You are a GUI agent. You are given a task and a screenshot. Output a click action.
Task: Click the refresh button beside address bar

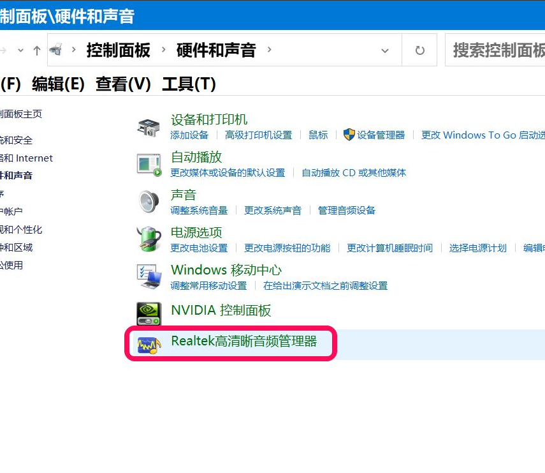pyautogui.click(x=420, y=50)
